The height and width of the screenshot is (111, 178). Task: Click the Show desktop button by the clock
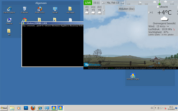(x=177, y=108)
